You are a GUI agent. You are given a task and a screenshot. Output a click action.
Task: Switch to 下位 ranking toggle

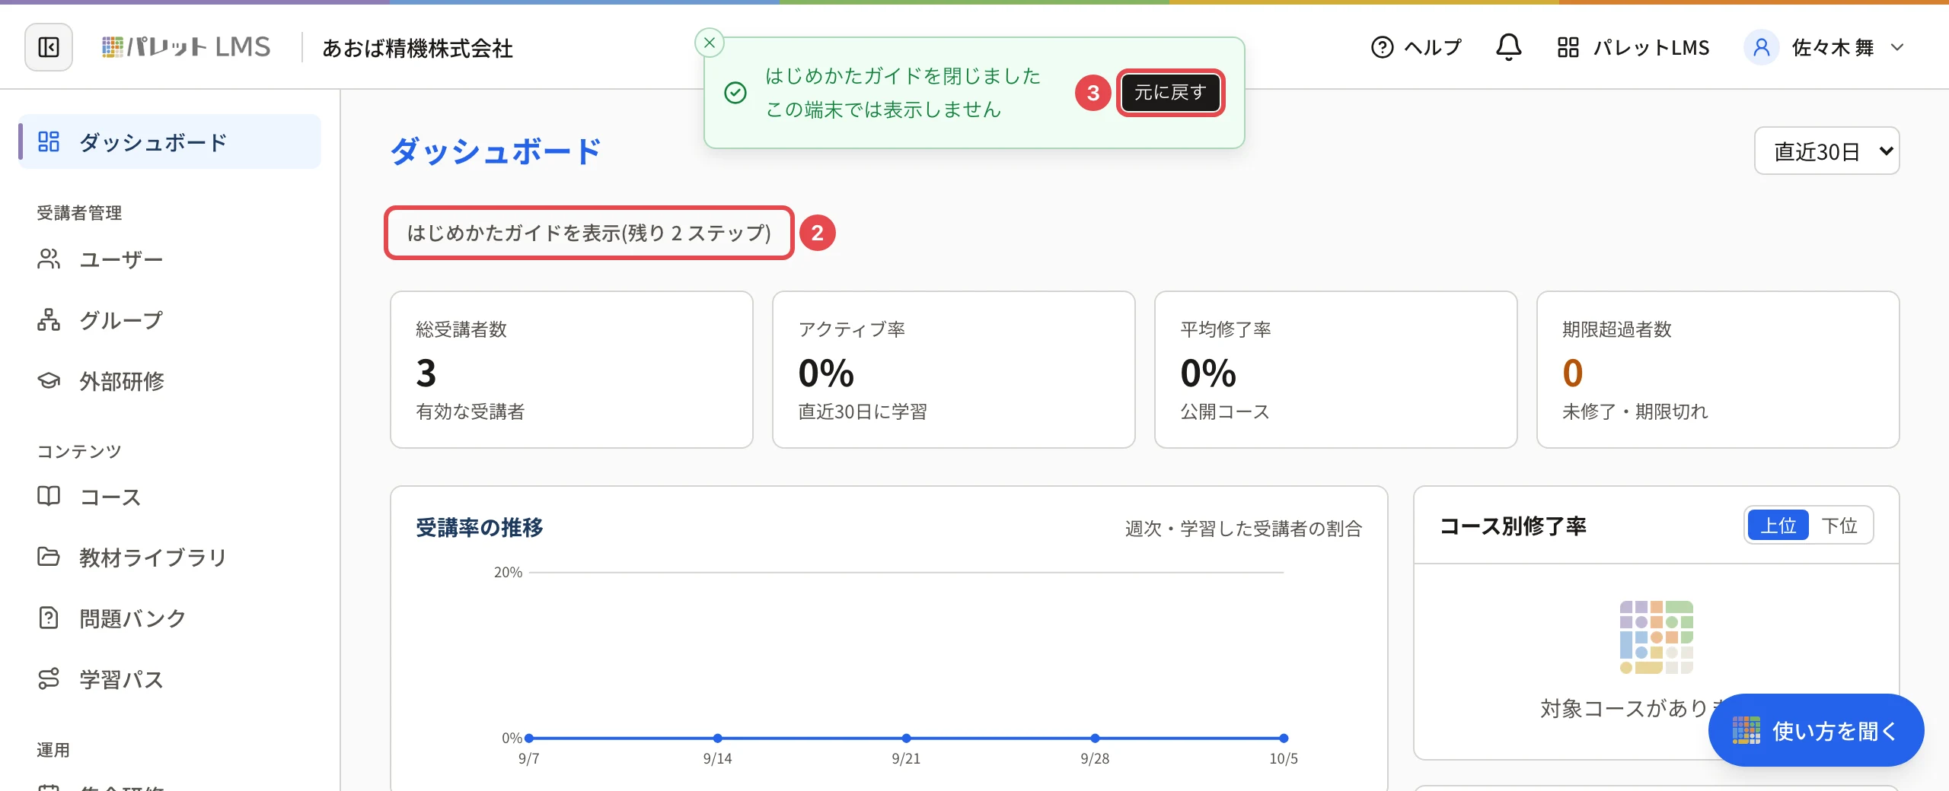(x=1839, y=525)
